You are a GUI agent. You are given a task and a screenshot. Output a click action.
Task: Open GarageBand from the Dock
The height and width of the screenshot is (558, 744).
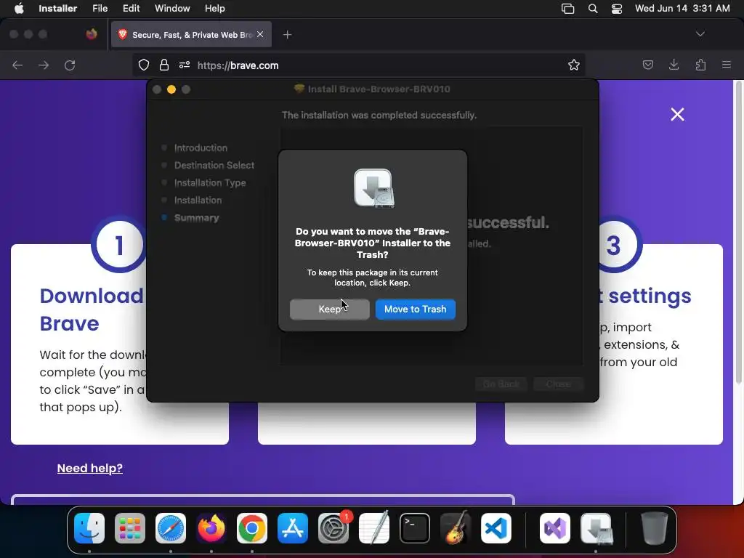[456, 528]
